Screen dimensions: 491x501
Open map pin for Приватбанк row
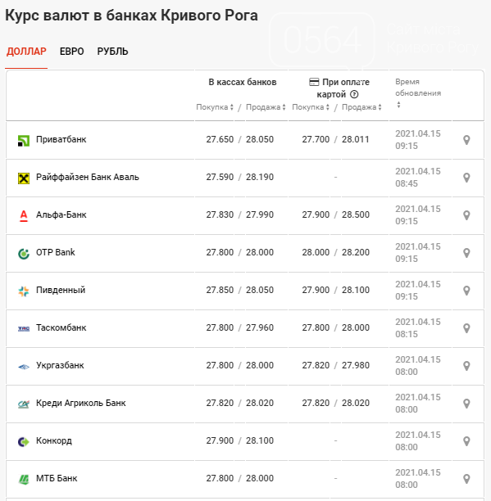coord(466,140)
